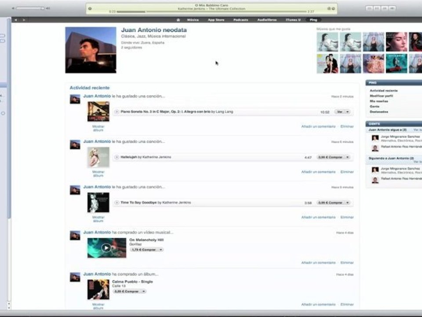422x317 pixels.
Task: Click the volume-down speaker icon
Action: (x=13, y=8)
